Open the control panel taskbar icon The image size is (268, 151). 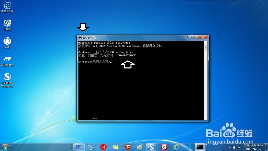coord(91,147)
